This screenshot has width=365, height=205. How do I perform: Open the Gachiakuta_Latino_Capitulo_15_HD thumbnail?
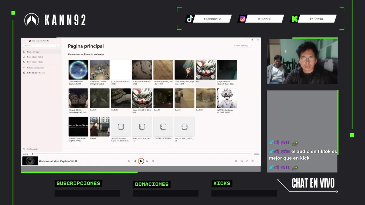(184, 70)
